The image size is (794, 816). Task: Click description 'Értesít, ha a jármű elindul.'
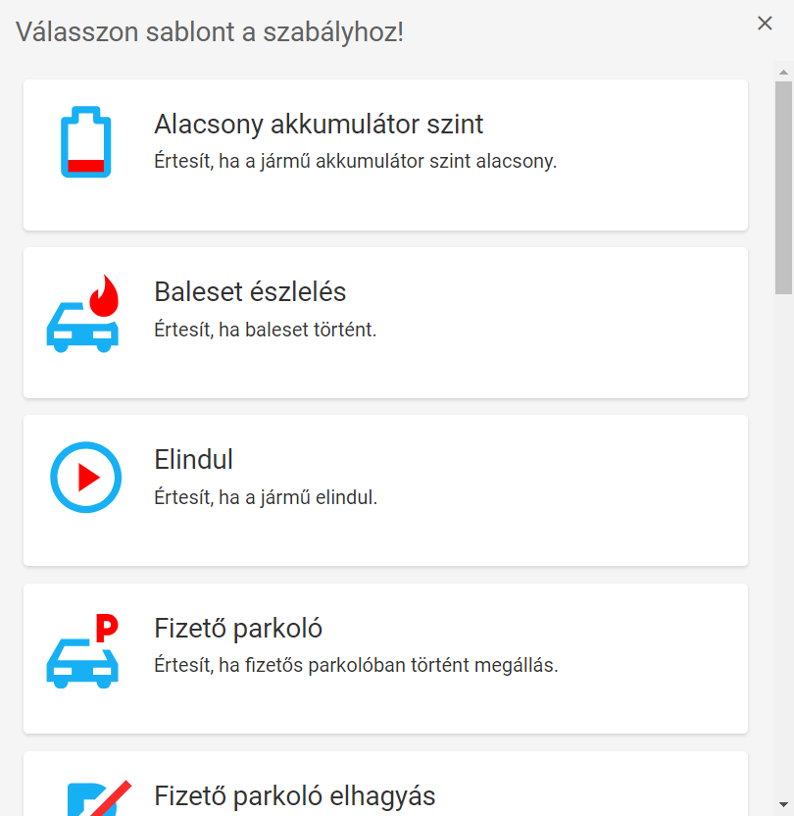pyautogui.click(x=266, y=497)
